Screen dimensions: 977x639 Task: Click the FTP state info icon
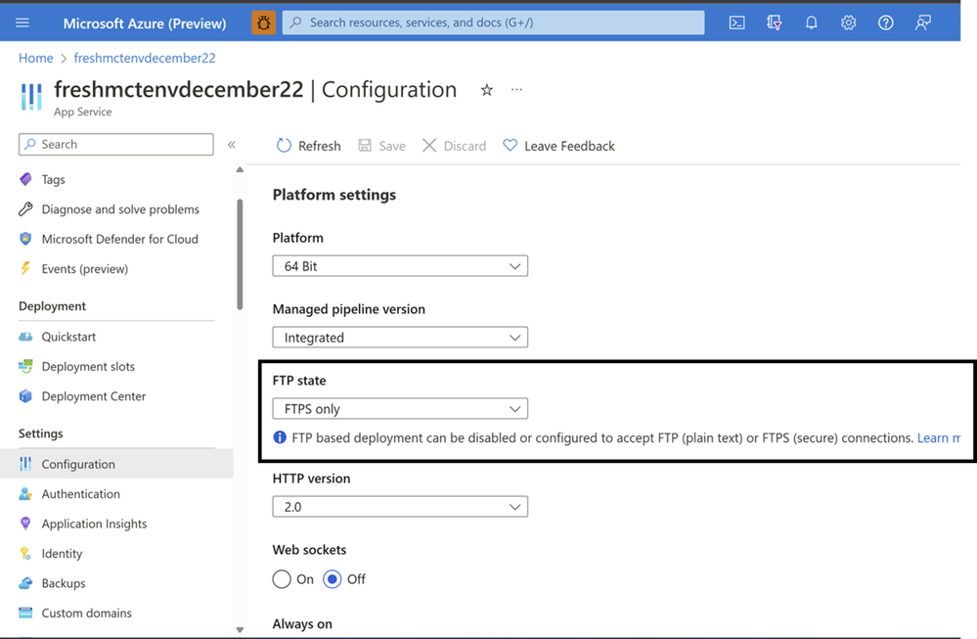tap(280, 437)
